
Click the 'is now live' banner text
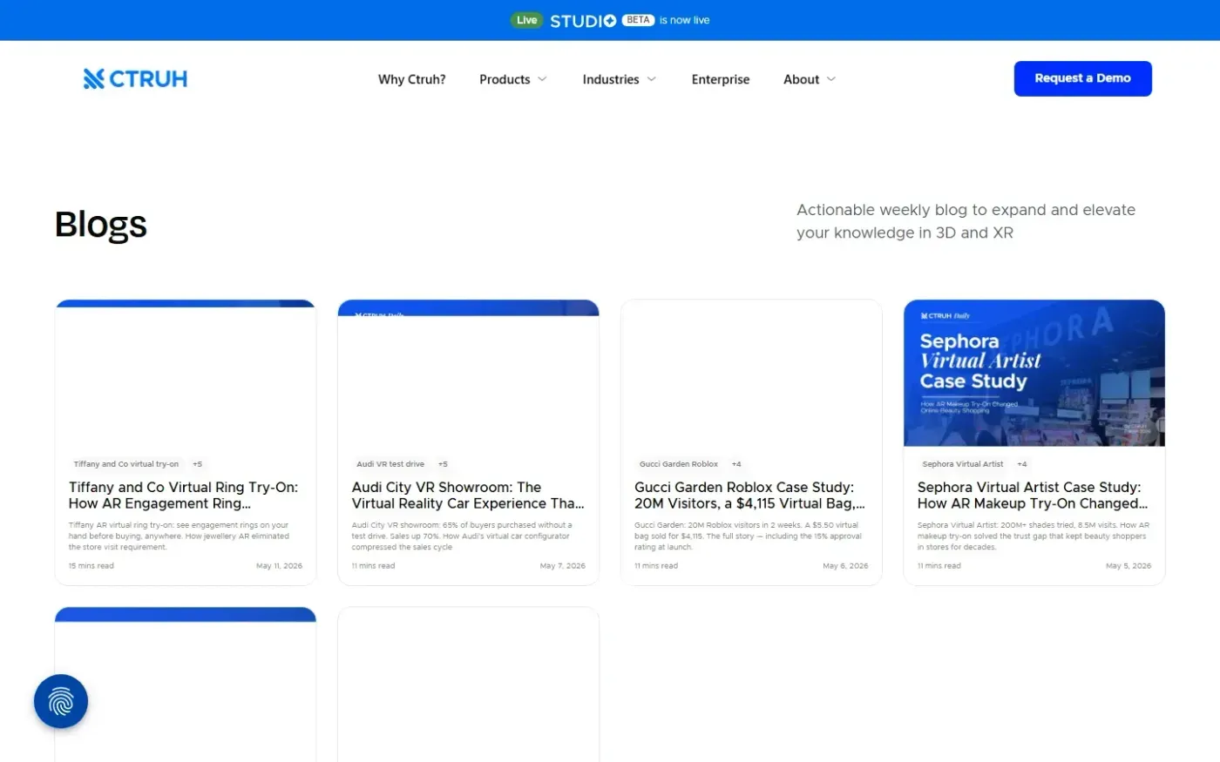coord(684,20)
